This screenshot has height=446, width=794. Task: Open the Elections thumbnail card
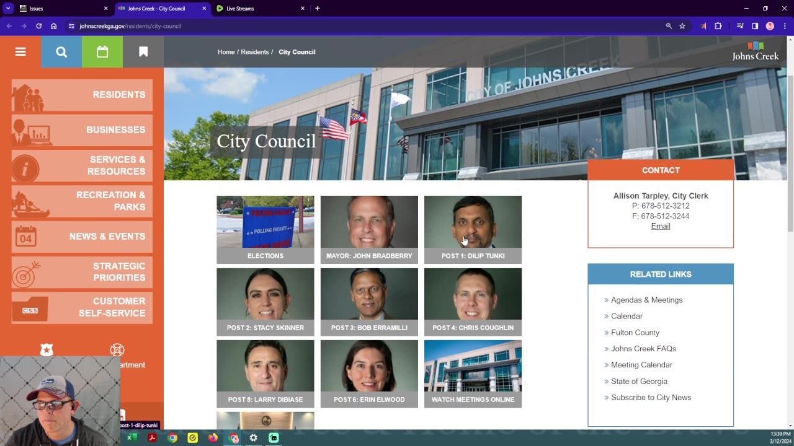(x=265, y=230)
